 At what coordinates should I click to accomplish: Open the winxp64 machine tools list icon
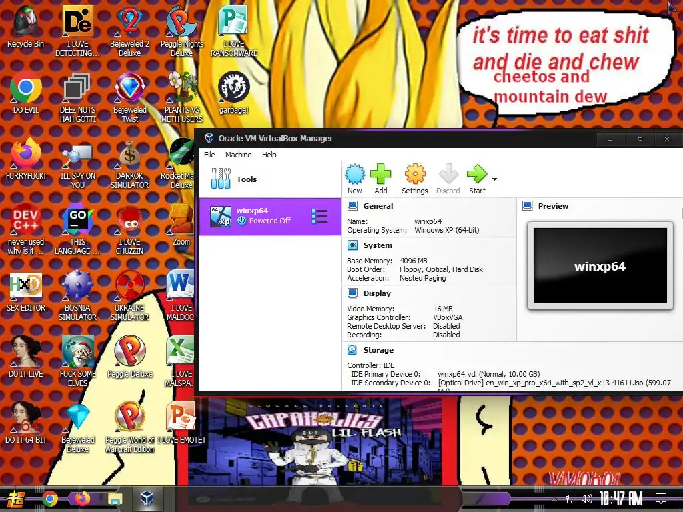(319, 217)
